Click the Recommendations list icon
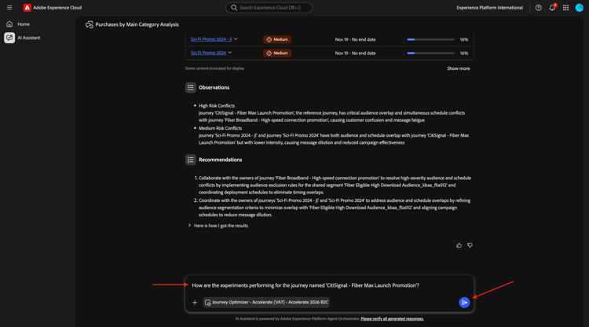This screenshot has height=327, width=589. (x=191, y=160)
